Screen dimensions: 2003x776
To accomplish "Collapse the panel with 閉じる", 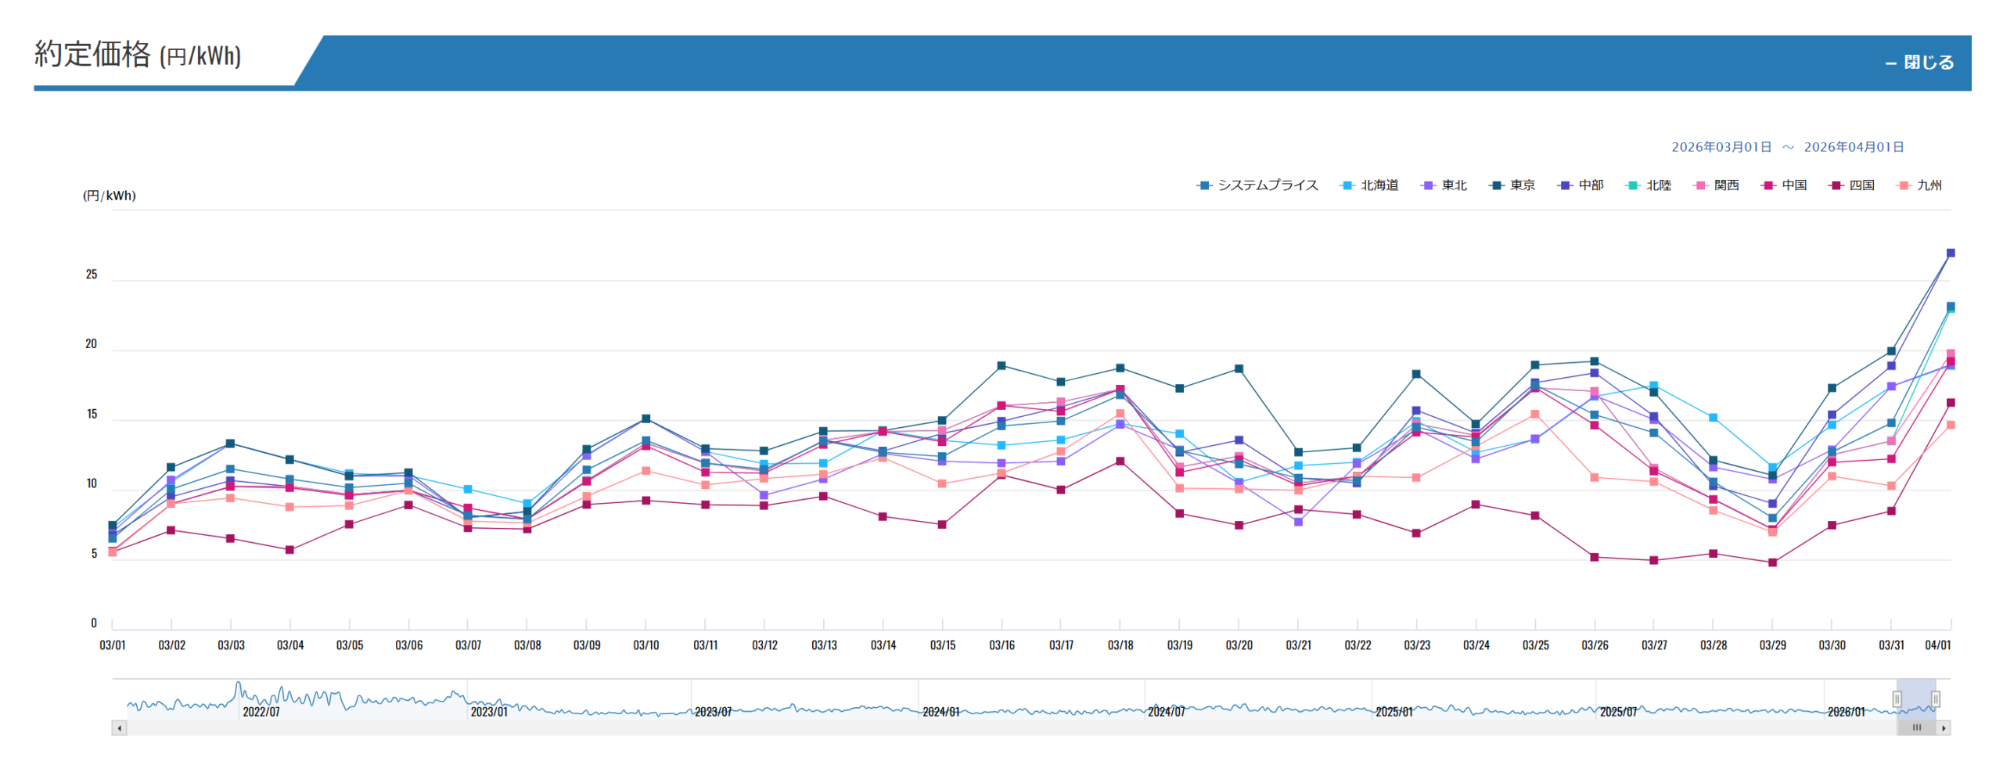I will tap(1919, 63).
